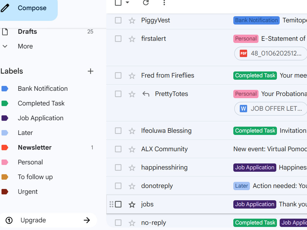Click the Later tag on donotreply email
This screenshot has width=307, height=230.
click(x=241, y=186)
